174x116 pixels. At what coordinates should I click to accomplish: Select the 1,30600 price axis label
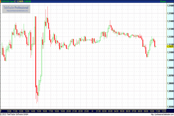point(170,83)
